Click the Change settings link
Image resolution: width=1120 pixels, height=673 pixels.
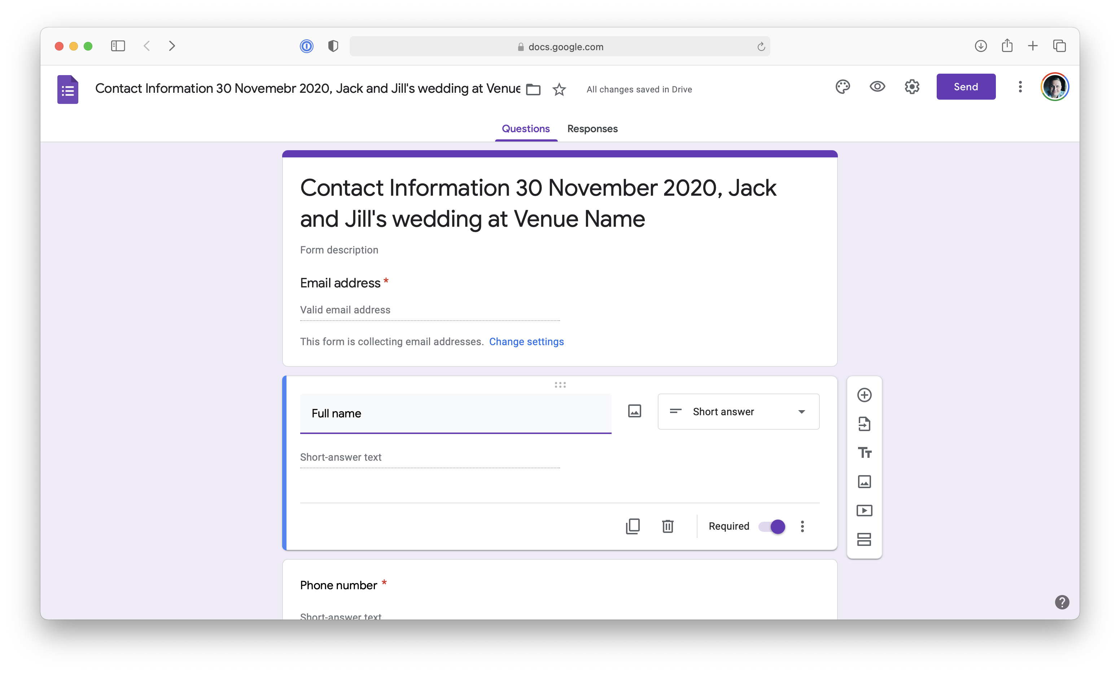tap(526, 342)
